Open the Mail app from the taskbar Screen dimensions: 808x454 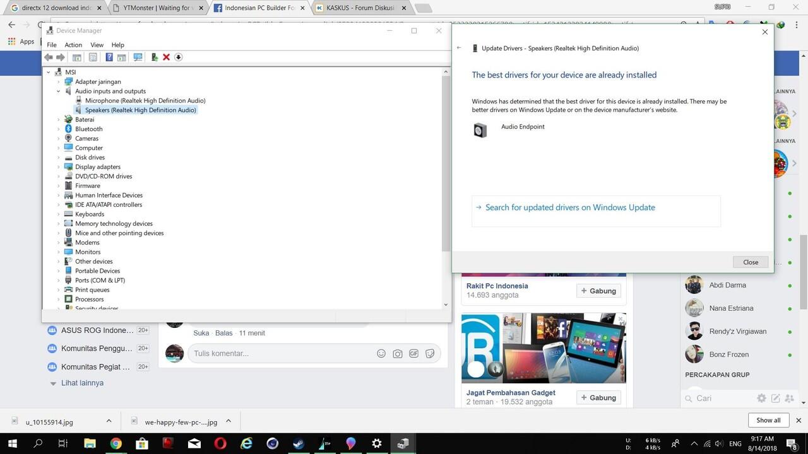tap(194, 443)
